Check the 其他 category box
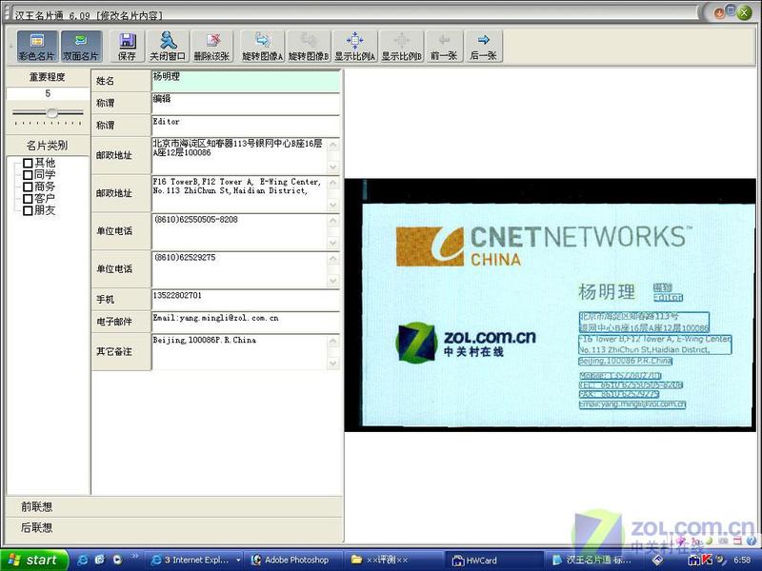The image size is (762, 571). 28,163
